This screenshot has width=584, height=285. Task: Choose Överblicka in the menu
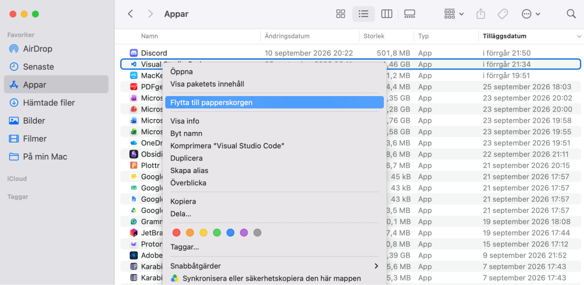tap(274, 183)
